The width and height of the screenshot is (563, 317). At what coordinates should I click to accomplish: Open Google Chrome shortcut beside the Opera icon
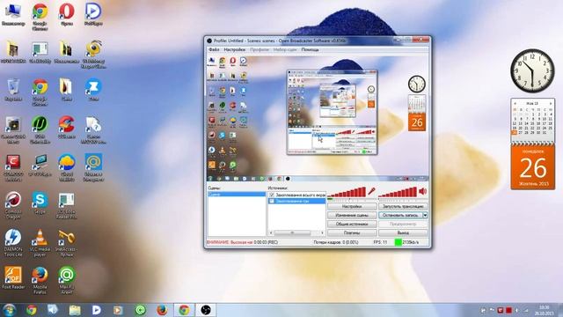40,17
